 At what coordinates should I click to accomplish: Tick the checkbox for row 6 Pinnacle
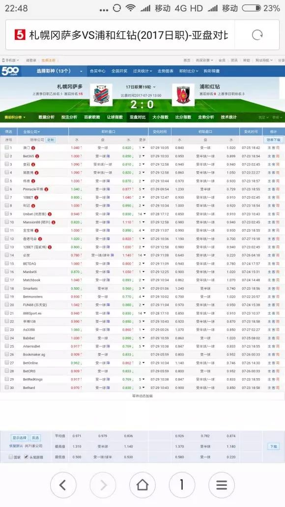(x=7, y=189)
